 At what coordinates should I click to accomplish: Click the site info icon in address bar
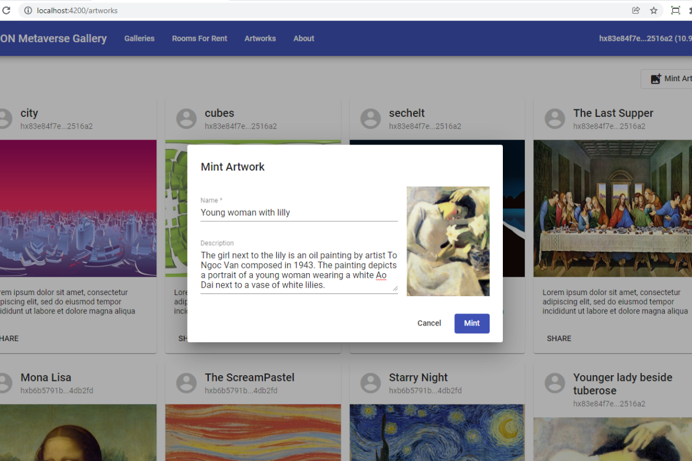tap(28, 10)
